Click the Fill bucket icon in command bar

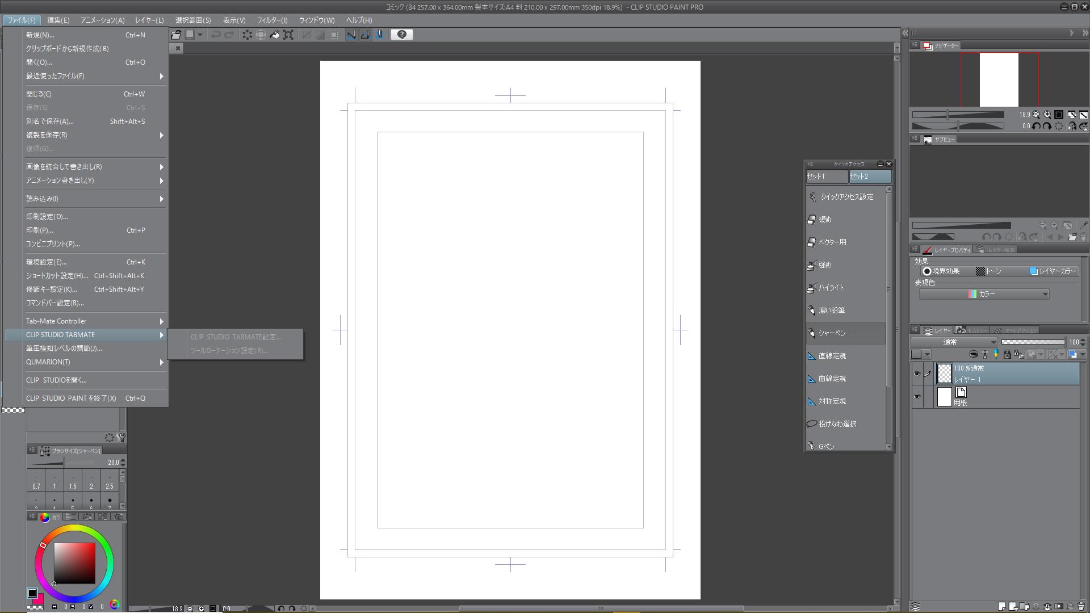point(275,35)
